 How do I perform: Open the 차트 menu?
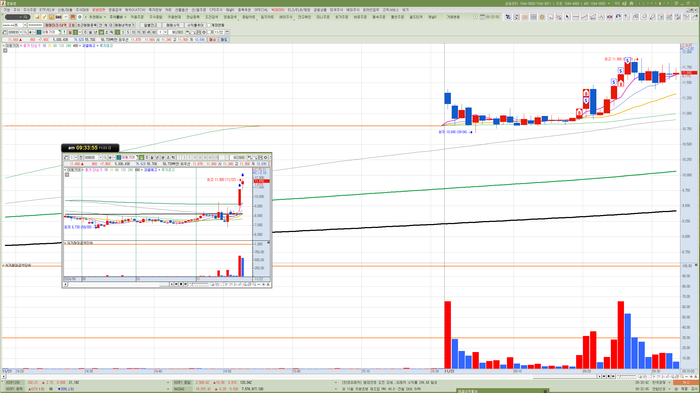[x=168, y=10]
